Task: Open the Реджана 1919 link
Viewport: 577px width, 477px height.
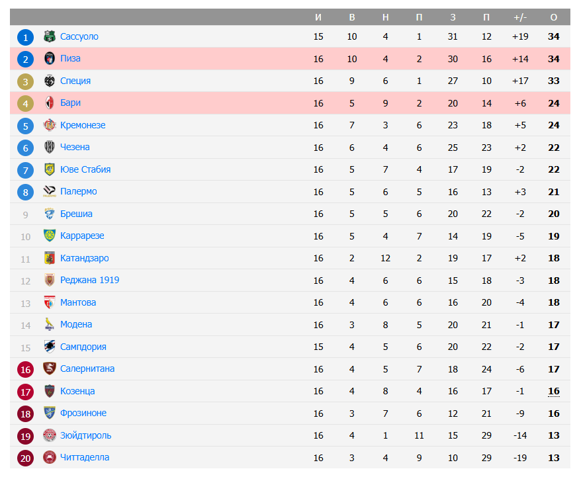Action: [89, 280]
